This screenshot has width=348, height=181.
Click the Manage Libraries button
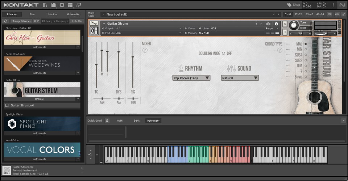[21, 21]
